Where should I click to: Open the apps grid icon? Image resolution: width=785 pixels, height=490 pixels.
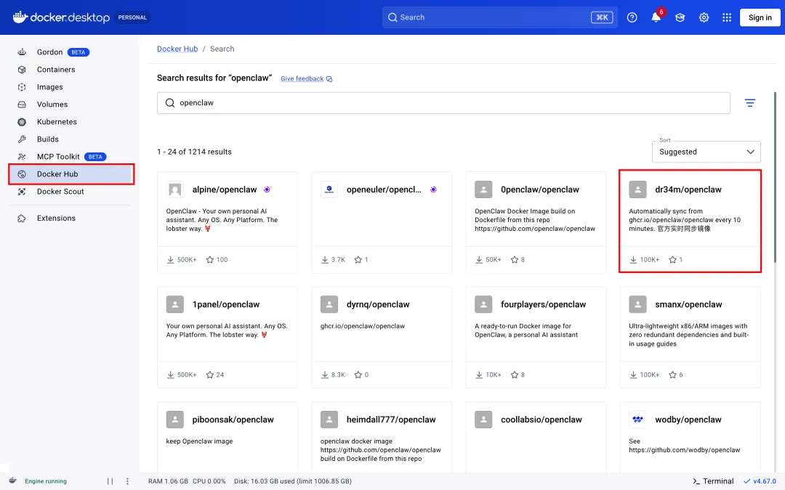(x=727, y=17)
